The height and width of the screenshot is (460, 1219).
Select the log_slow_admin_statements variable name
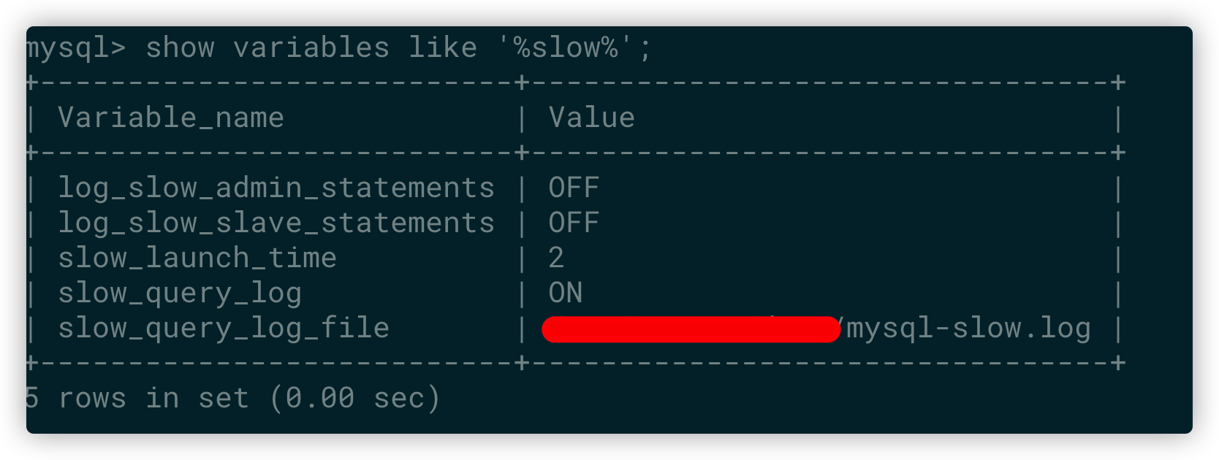(x=276, y=188)
